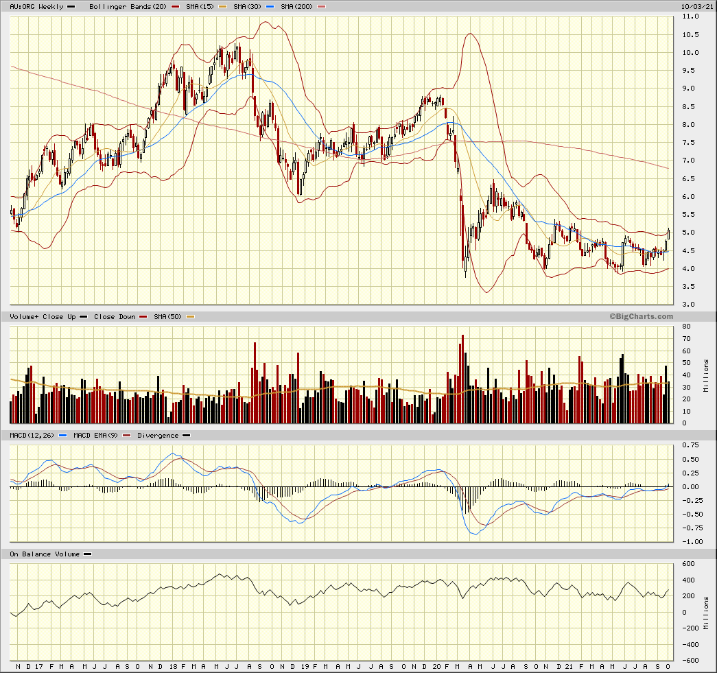Screen dimensions: 717x673
Task: Click the 0.25 MACD axis label
Action: tap(690, 473)
